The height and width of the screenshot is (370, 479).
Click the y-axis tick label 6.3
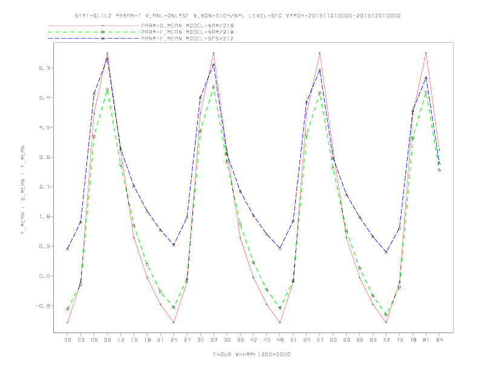(44, 68)
